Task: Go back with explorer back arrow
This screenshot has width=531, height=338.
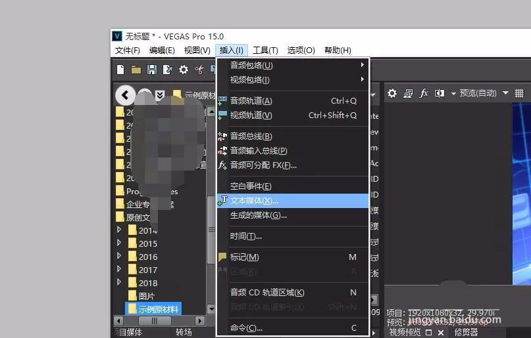Action: pyautogui.click(x=125, y=95)
